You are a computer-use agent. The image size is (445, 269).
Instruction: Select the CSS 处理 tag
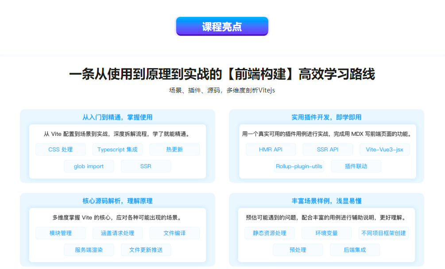point(61,150)
